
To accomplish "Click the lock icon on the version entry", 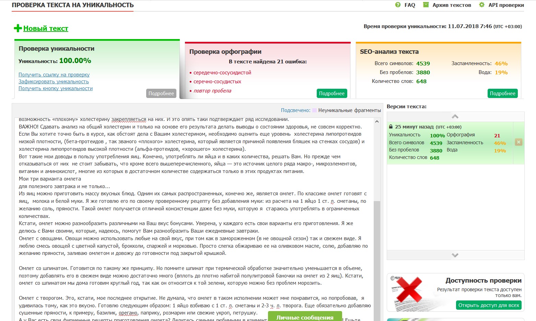I will pyautogui.click(x=391, y=127).
